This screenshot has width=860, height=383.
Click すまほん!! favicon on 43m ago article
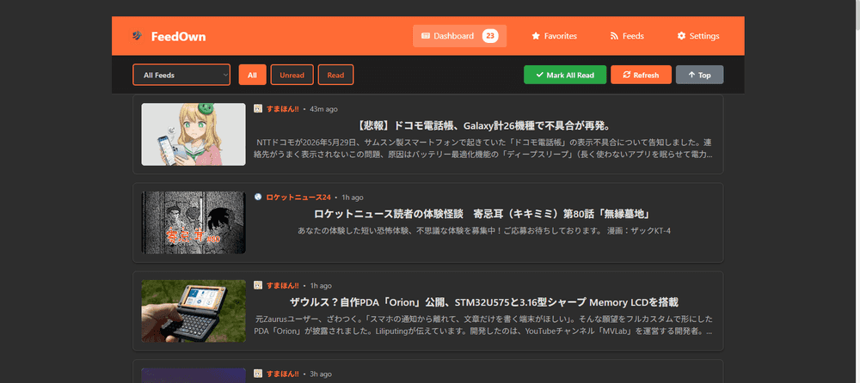[x=258, y=109]
